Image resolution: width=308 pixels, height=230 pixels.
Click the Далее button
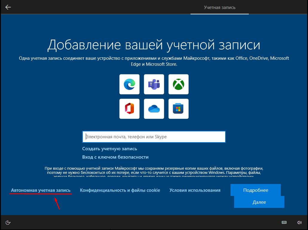(x=259, y=202)
